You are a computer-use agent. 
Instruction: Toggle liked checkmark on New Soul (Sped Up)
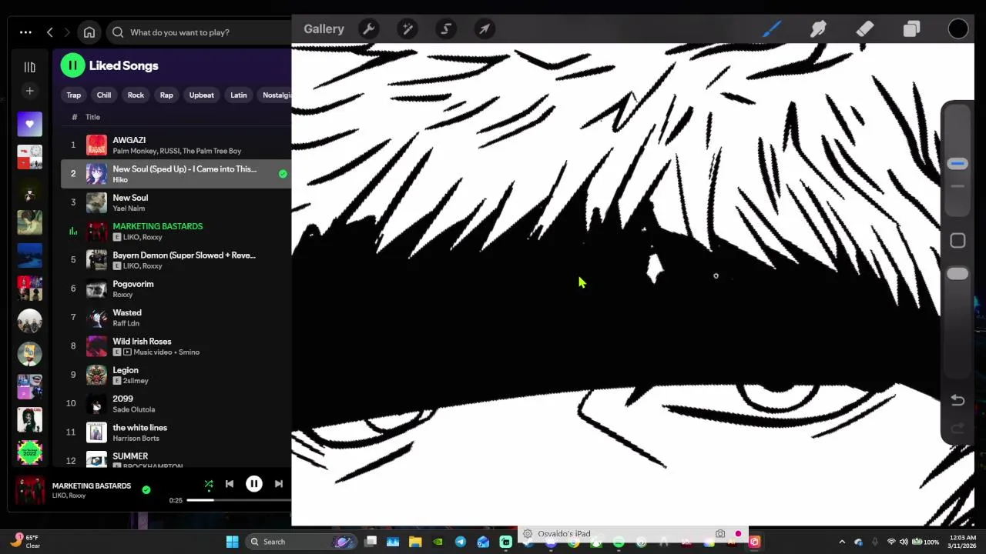(283, 174)
